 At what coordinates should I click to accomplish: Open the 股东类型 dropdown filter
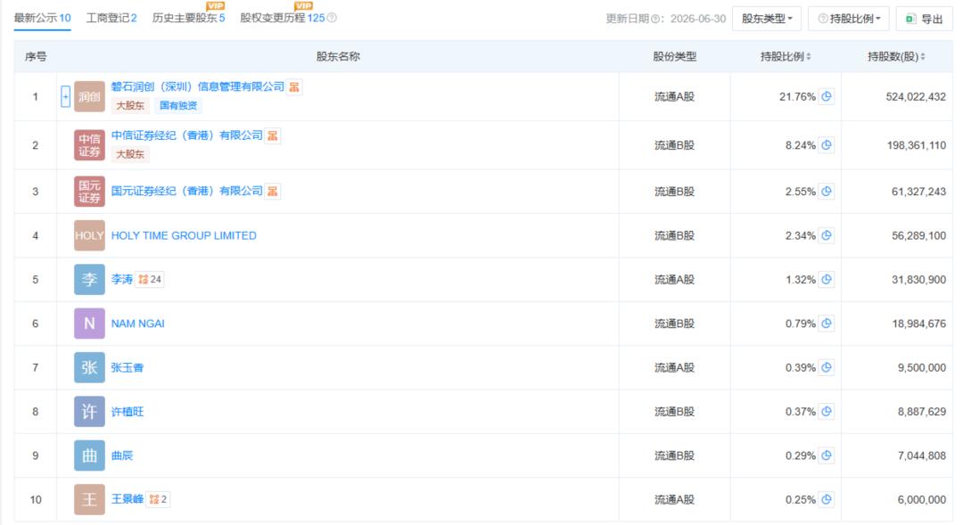(767, 19)
